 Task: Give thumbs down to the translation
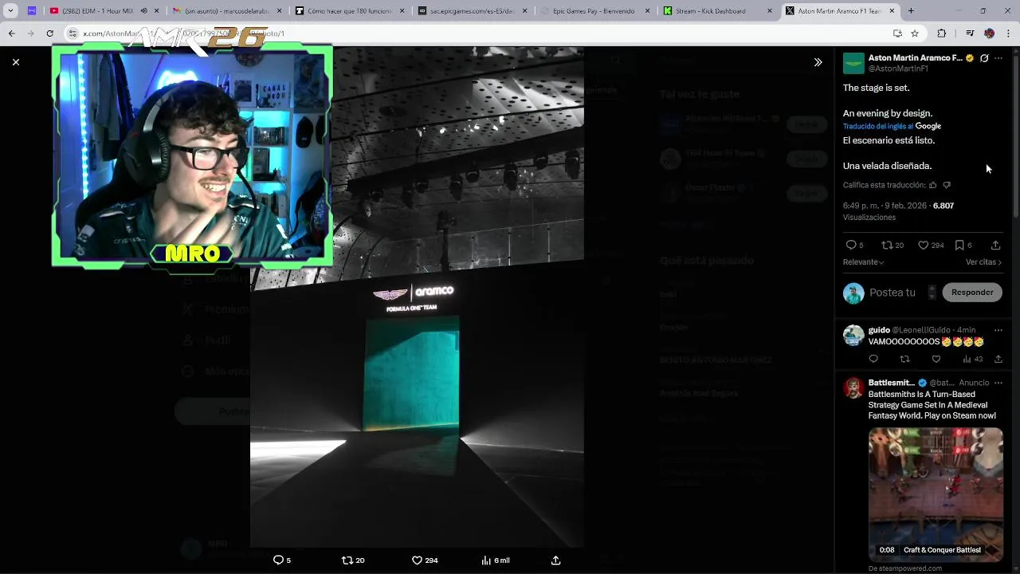coord(947,185)
